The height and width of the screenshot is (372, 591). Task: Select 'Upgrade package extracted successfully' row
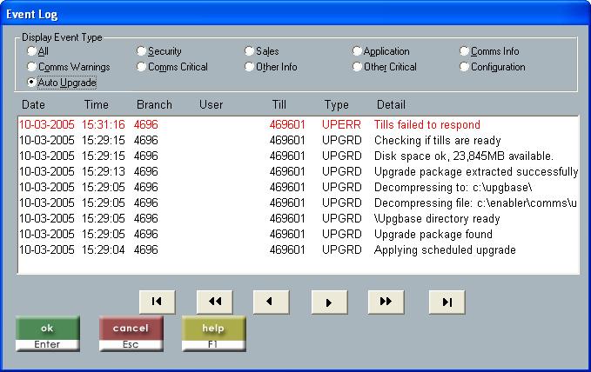(x=299, y=172)
